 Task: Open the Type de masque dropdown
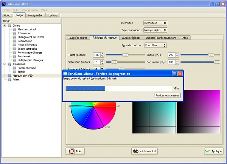coord(155,30)
